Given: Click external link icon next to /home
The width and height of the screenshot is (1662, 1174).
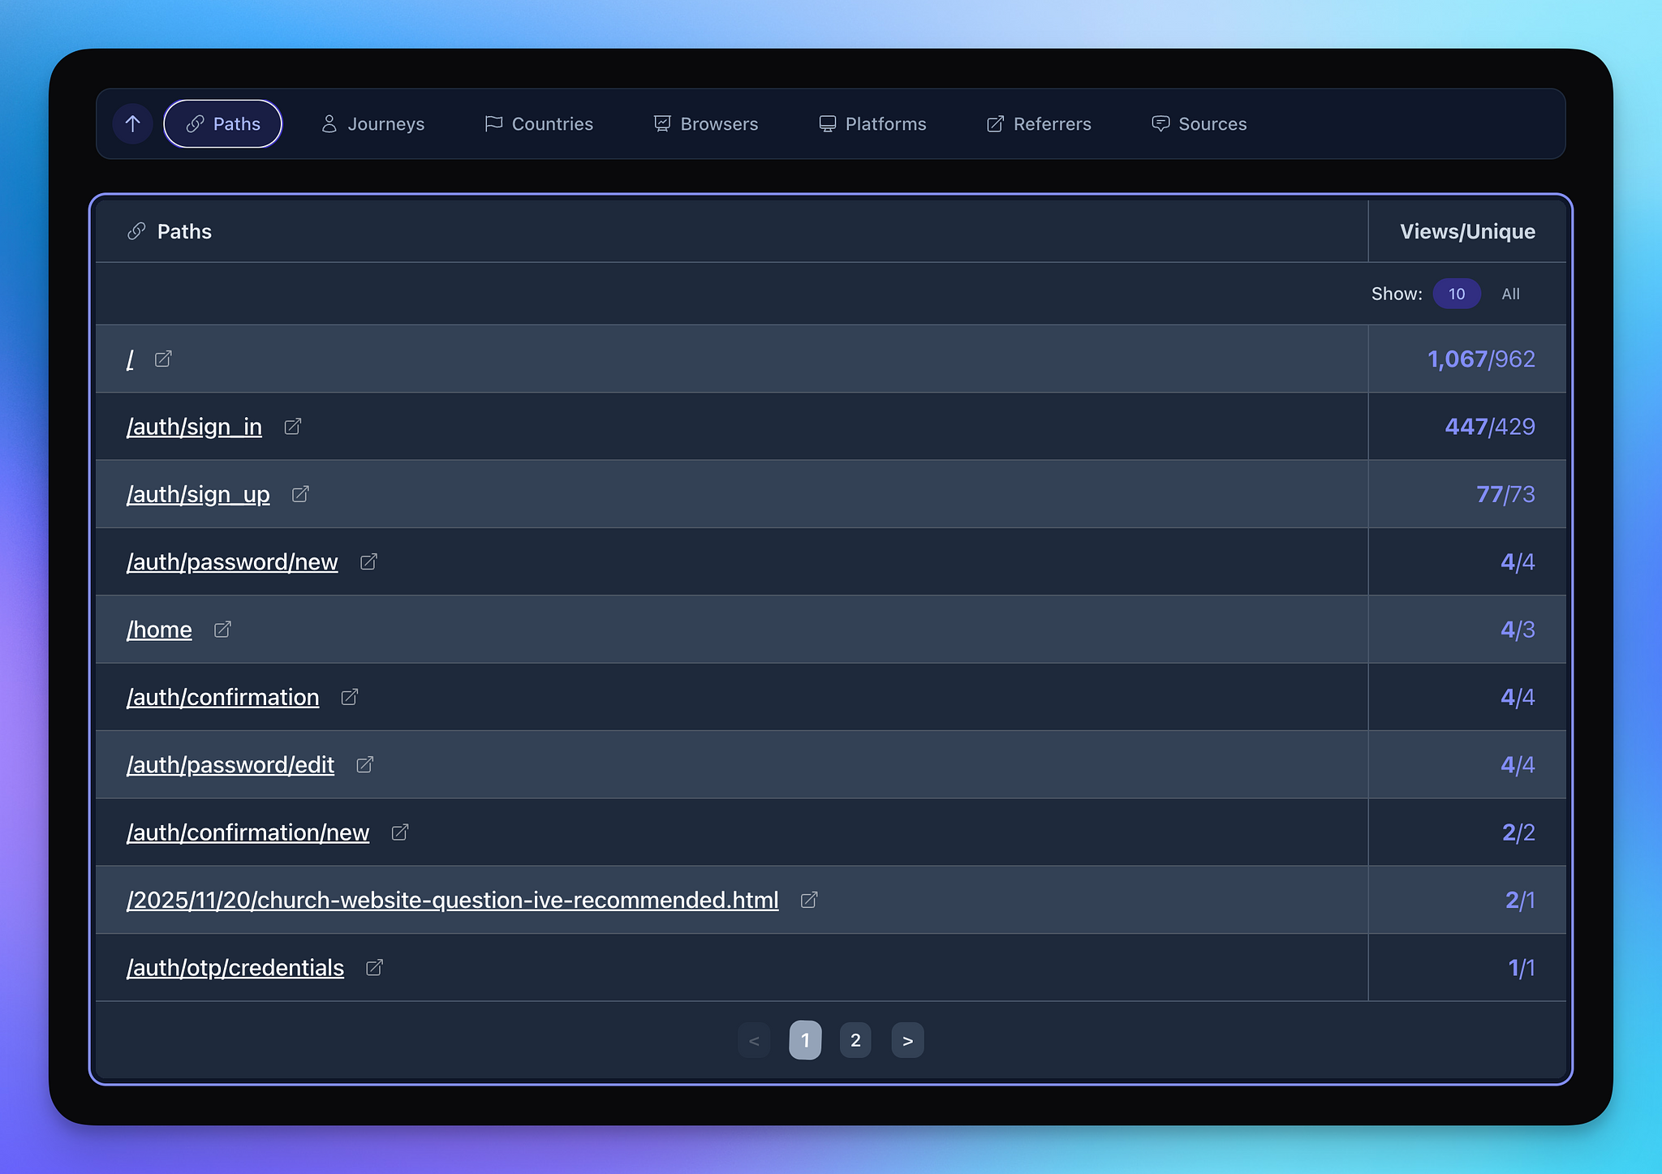Looking at the screenshot, I should 222,630.
